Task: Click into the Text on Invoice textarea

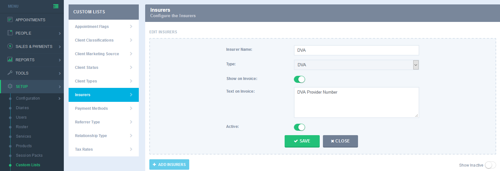Action: [x=356, y=102]
